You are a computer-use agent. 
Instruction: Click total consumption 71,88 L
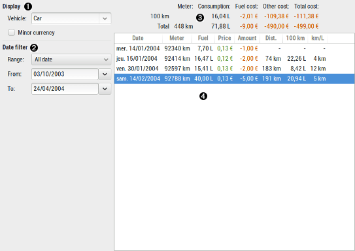pyautogui.click(x=221, y=26)
